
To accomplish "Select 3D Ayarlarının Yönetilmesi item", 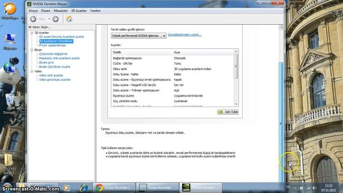I will [56, 41].
